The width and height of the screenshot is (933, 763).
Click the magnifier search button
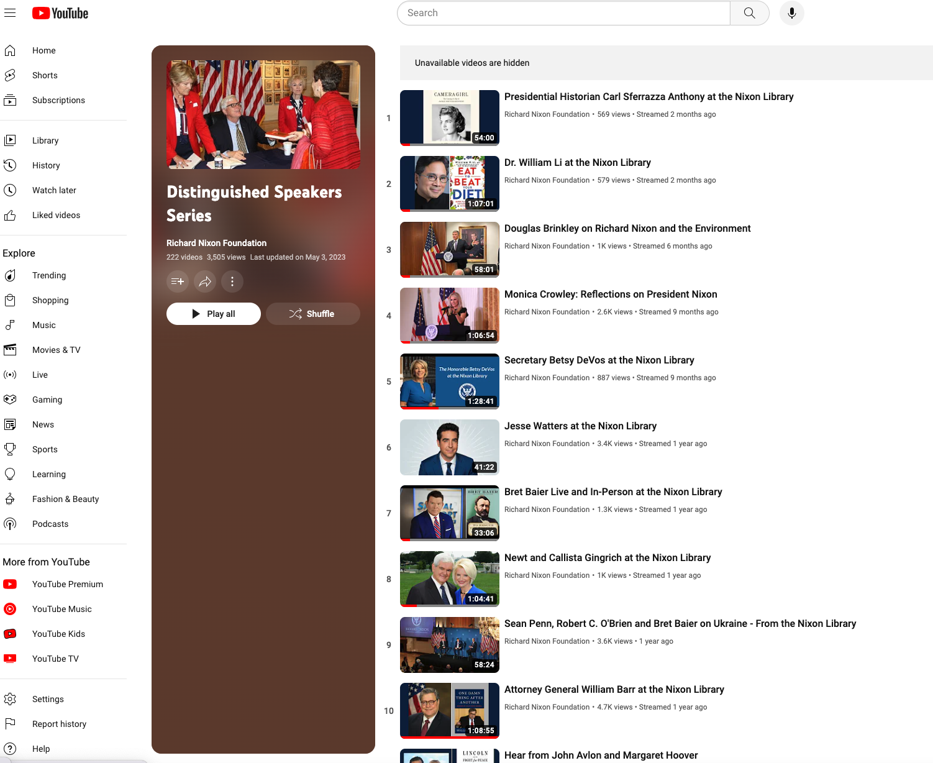point(750,13)
